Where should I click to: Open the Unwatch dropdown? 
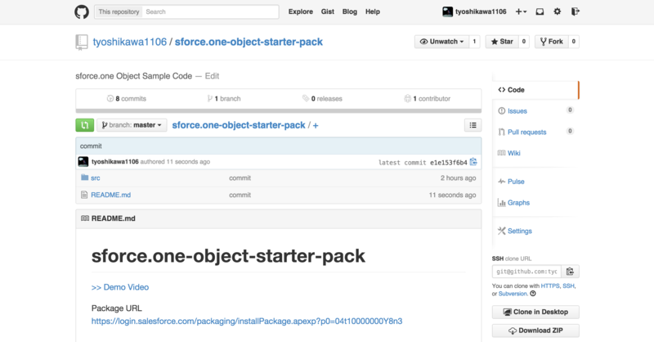tap(442, 42)
